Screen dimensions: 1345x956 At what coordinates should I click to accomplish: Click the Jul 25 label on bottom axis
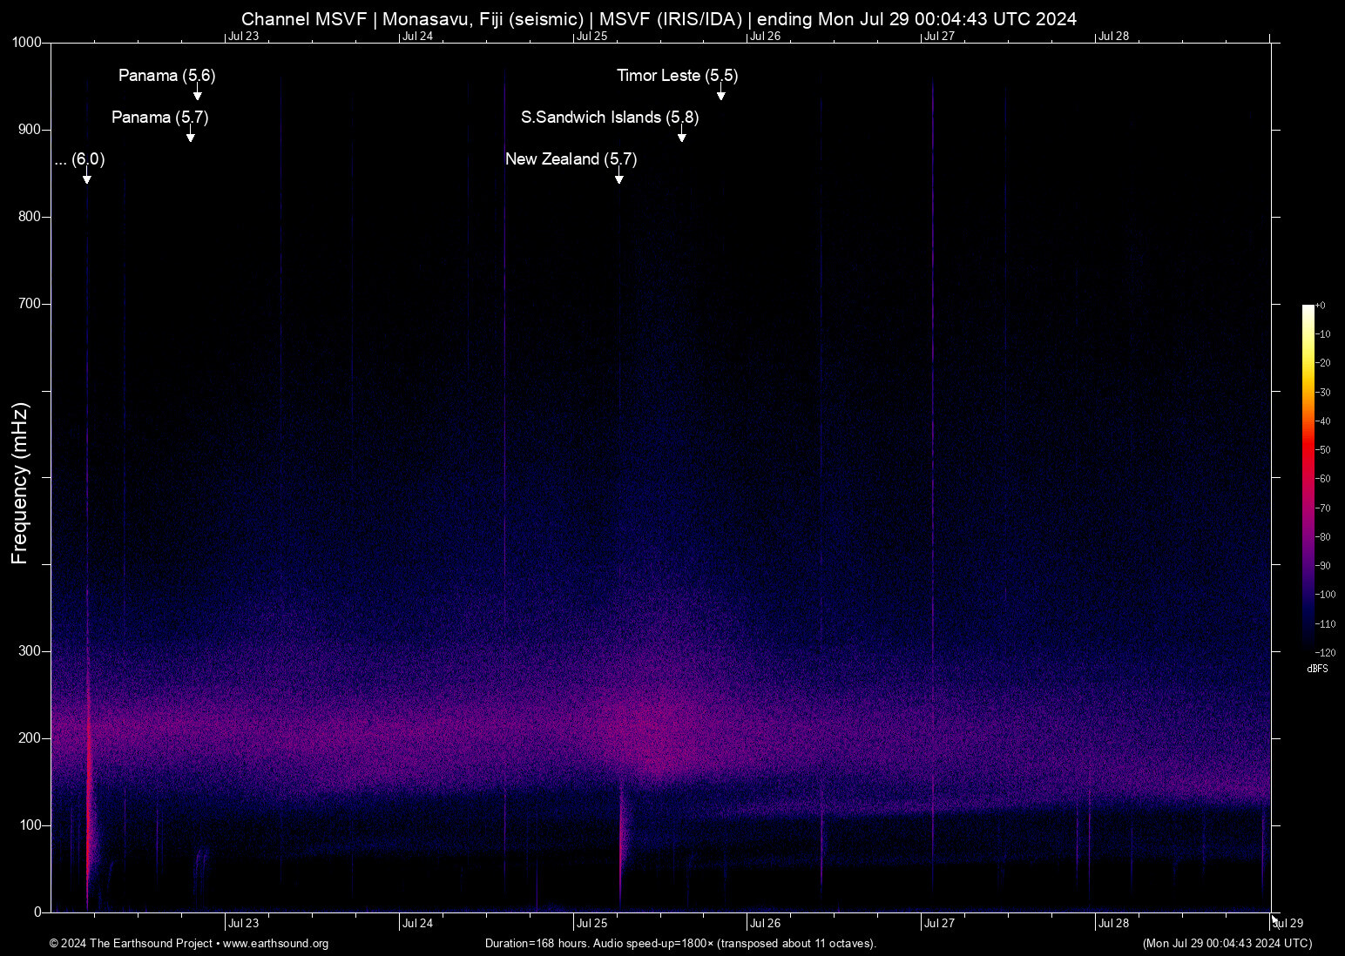(x=591, y=924)
